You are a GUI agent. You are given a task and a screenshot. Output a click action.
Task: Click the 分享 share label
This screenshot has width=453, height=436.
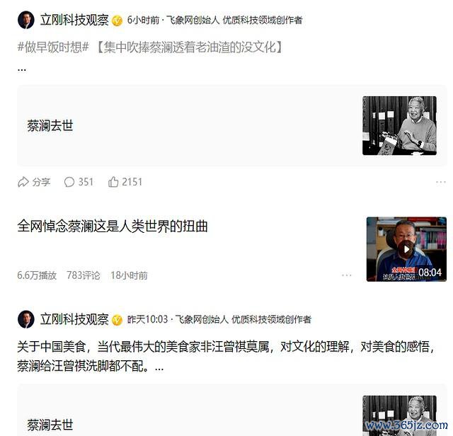[x=41, y=182]
